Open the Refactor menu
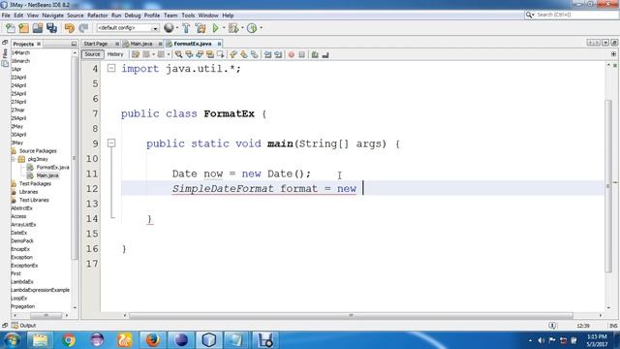 click(x=97, y=16)
